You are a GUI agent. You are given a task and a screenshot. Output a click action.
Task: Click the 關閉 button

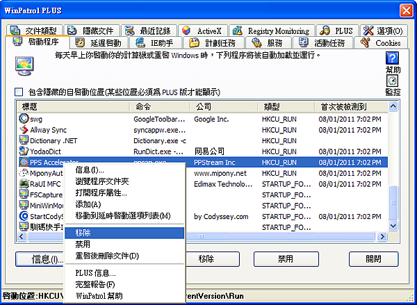pyautogui.click(x=373, y=259)
